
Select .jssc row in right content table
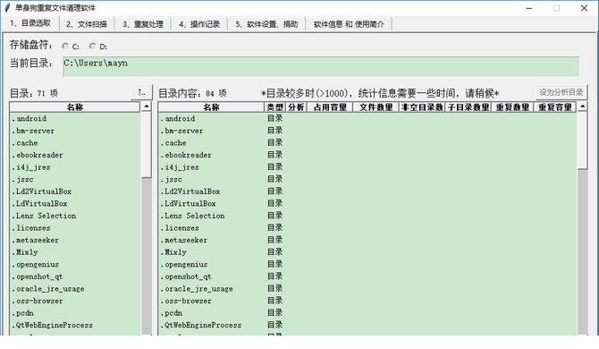(367, 179)
